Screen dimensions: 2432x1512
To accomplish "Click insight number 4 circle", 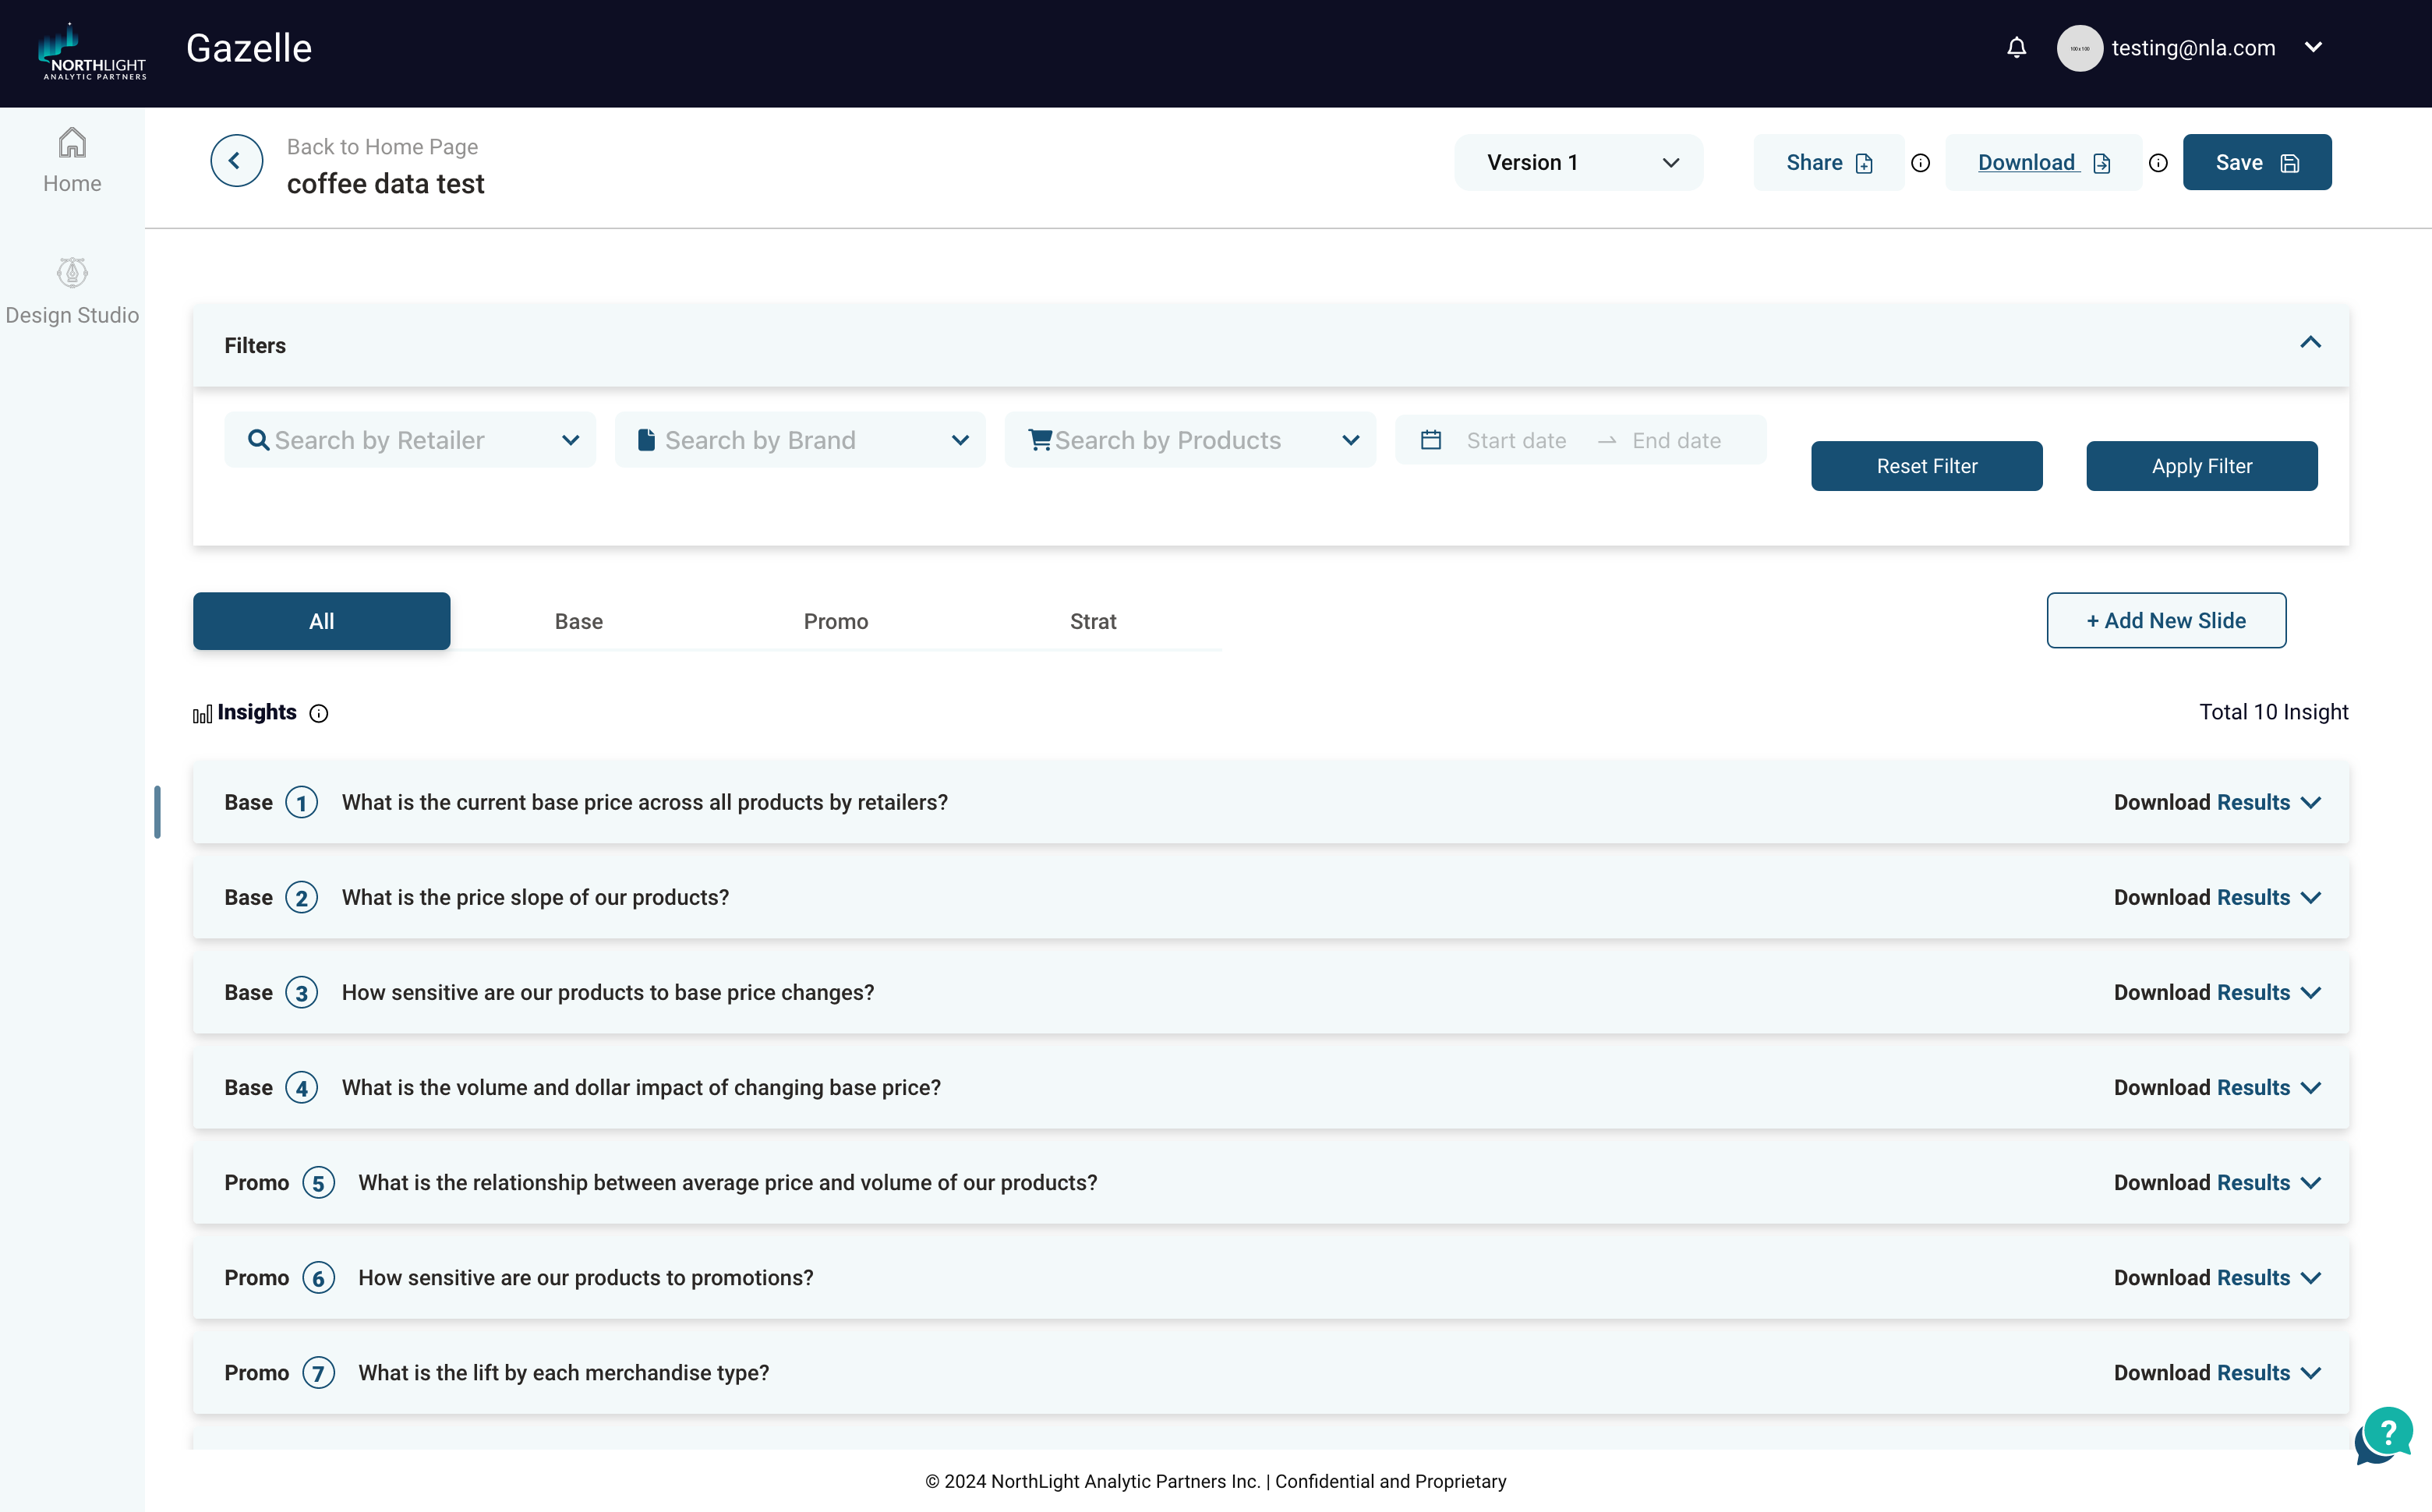I will 301,1087.
